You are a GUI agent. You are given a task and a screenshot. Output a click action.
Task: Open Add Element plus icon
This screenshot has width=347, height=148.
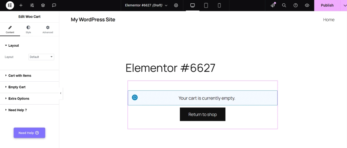click(x=21, y=5)
